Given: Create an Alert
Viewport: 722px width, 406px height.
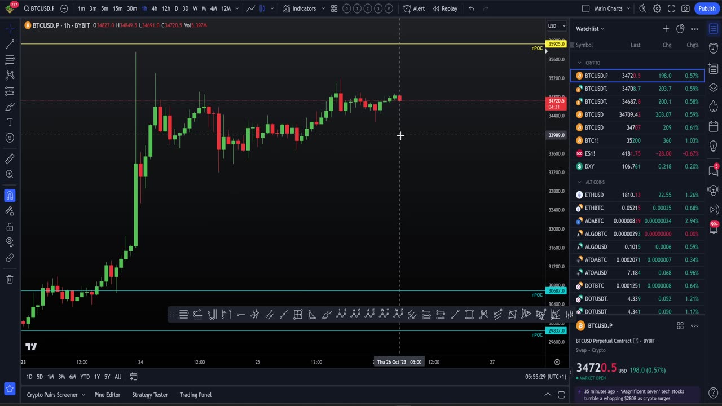Looking at the screenshot, I should (x=415, y=8).
